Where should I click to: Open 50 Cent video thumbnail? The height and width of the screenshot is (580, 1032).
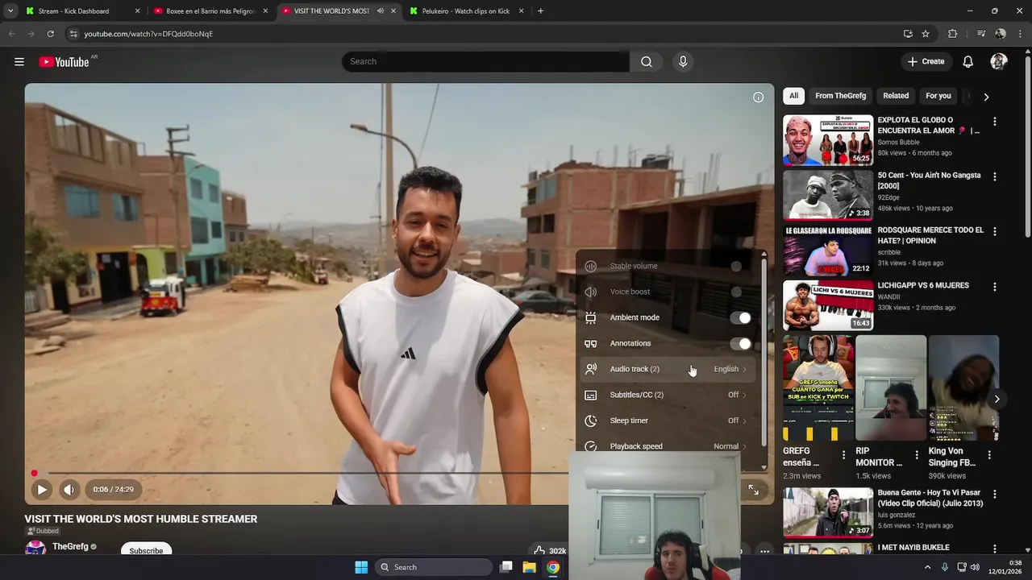828,195
